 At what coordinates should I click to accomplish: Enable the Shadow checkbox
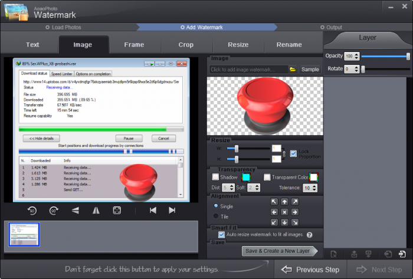215,177
